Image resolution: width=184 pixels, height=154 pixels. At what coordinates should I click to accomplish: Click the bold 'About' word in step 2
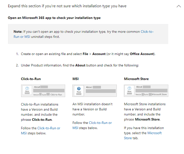(x=80, y=65)
